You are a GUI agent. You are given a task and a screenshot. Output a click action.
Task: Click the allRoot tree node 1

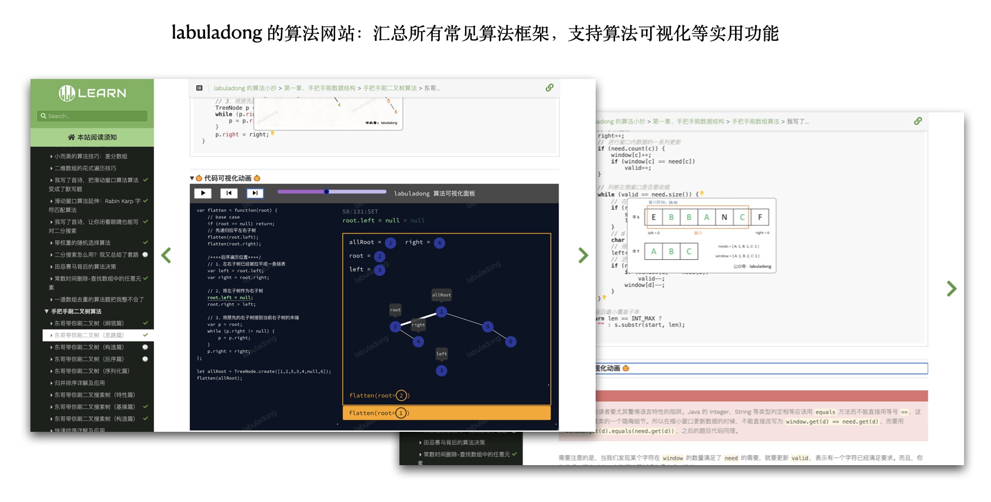pyautogui.click(x=442, y=312)
